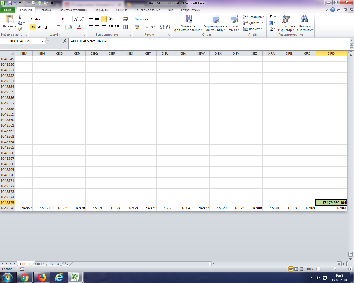This screenshot has width=354, height=283.
Task: Click the Format Painter brush icon
Action: (x=20, y=29)
